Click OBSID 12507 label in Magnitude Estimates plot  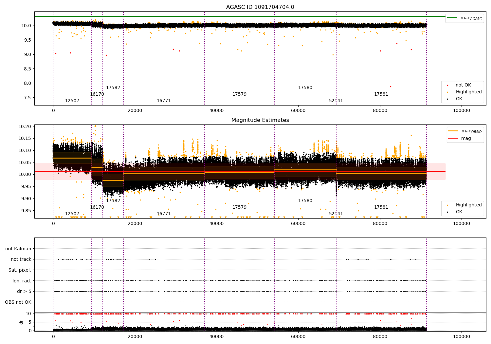pos(72,214)
